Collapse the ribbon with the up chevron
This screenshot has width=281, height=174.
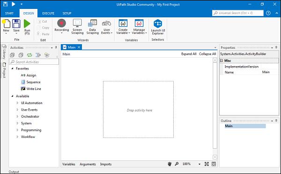coord(277,13)
